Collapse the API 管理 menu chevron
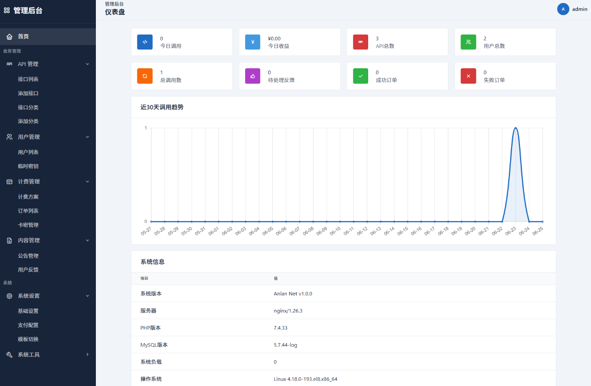 coord(87,64)
